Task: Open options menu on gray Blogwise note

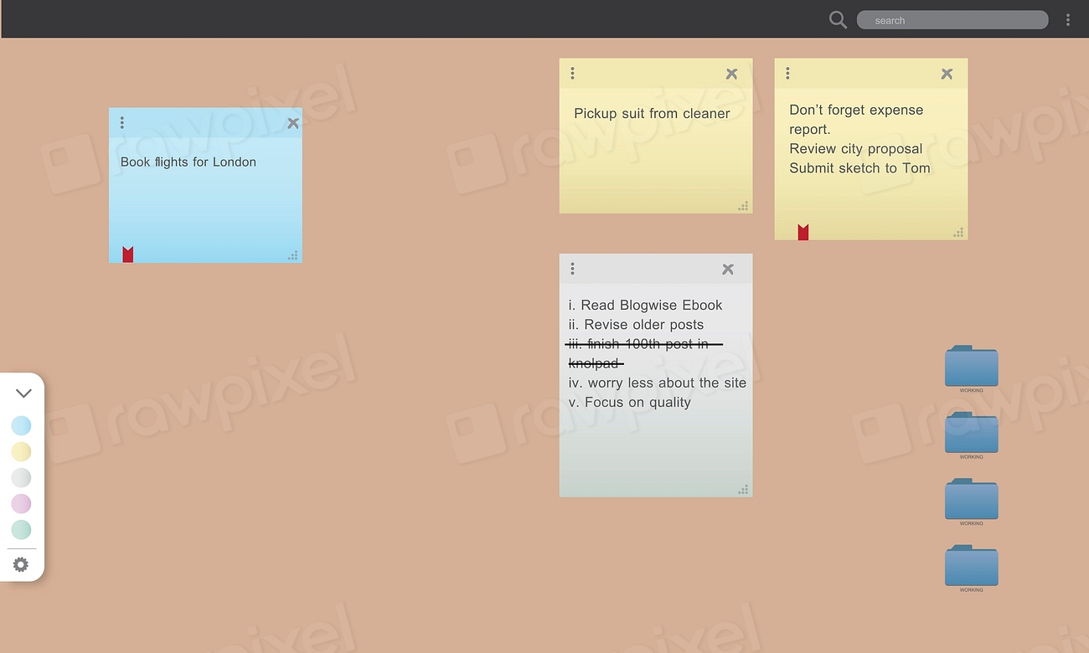Action: 573,269
